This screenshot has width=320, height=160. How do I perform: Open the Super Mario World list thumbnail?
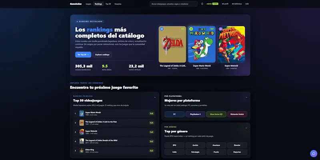point(82,114)
